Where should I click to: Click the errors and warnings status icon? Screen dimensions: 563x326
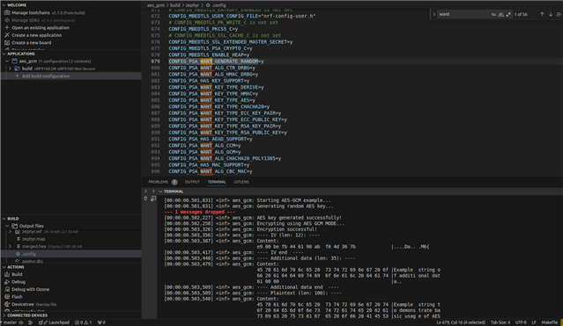pyautogui.click(x=83, y=322)
